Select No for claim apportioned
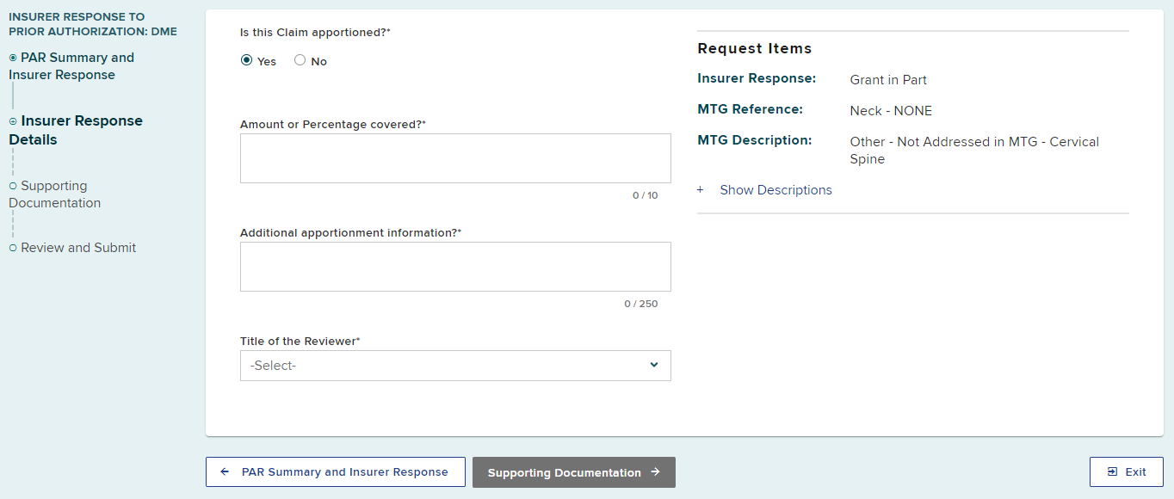Image resolution: width=1174 pixels, height=499 pixels. [299, 60]
